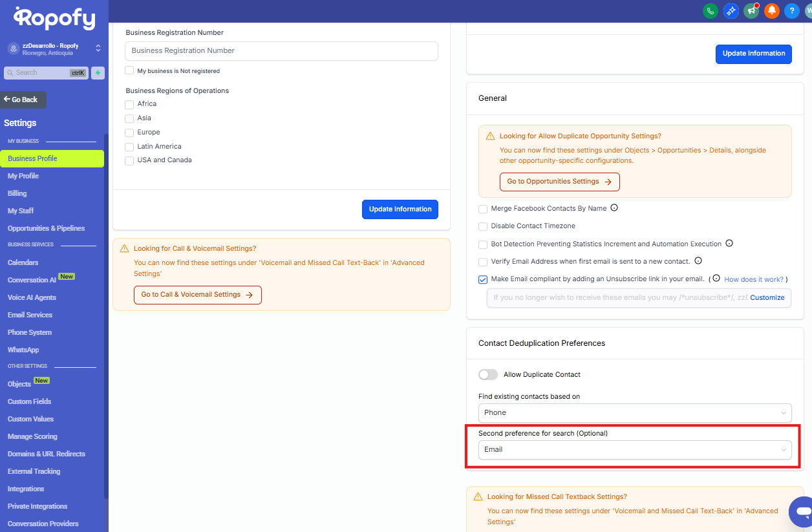This screenshot has height=532, width=812.
Task: Click the help question mark icon
Action: [x=791, y=11]
